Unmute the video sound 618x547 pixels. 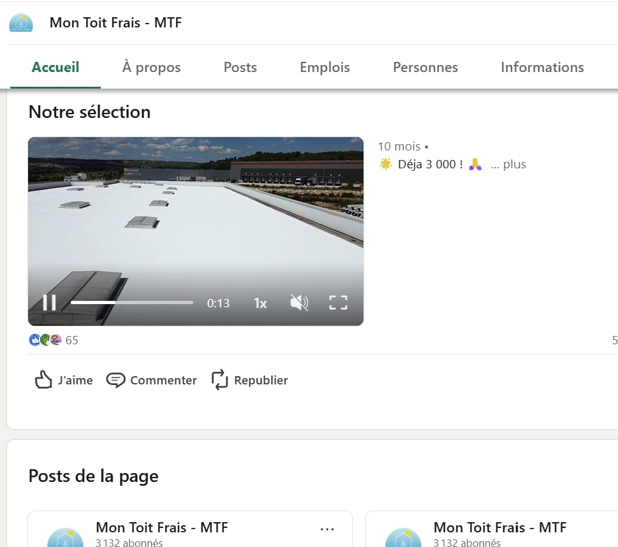click(x=299, y=303)
